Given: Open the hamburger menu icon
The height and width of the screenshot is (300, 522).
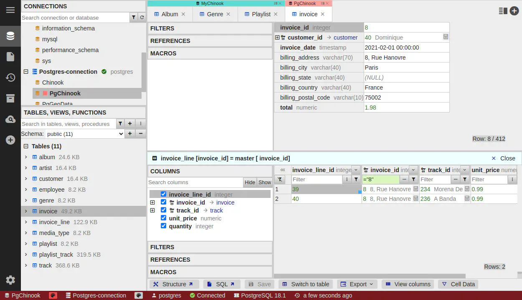Looking at the screenshot, I should (x=10, y=10).
